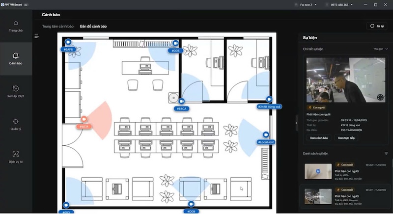The height and width of the screenshot is (214, 393).
Task: Collapse the Sự kiện side panel
Action: pos(297,123)
